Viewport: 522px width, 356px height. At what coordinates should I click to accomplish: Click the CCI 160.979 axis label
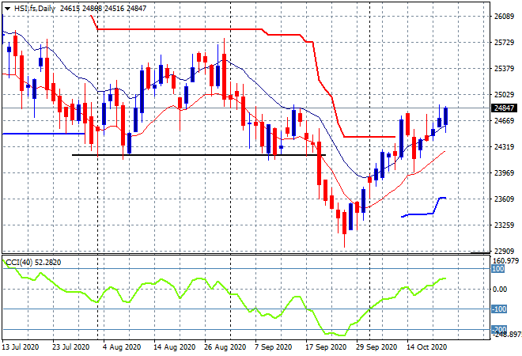point(505,261)
